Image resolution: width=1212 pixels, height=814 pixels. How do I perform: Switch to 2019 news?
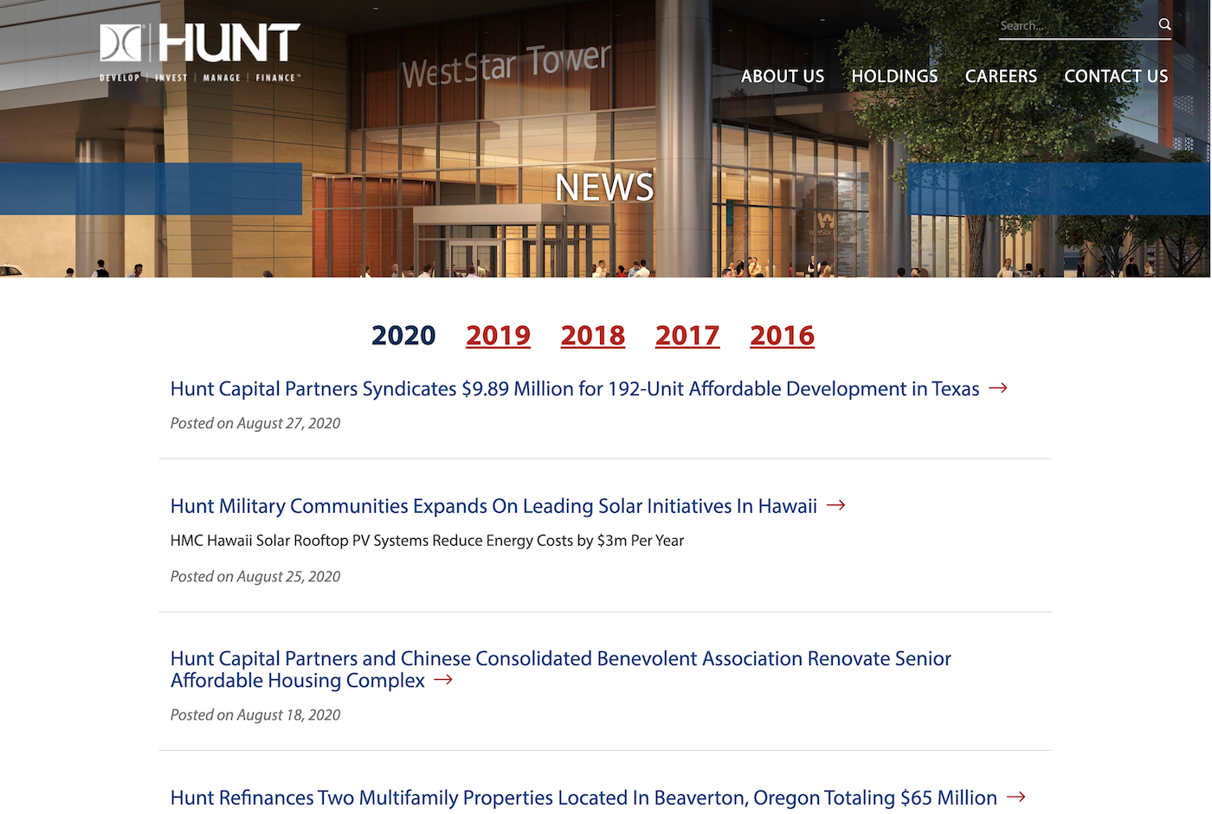[498, 336]
